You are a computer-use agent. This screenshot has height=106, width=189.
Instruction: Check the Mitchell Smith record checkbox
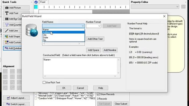(x=36, y=96)
